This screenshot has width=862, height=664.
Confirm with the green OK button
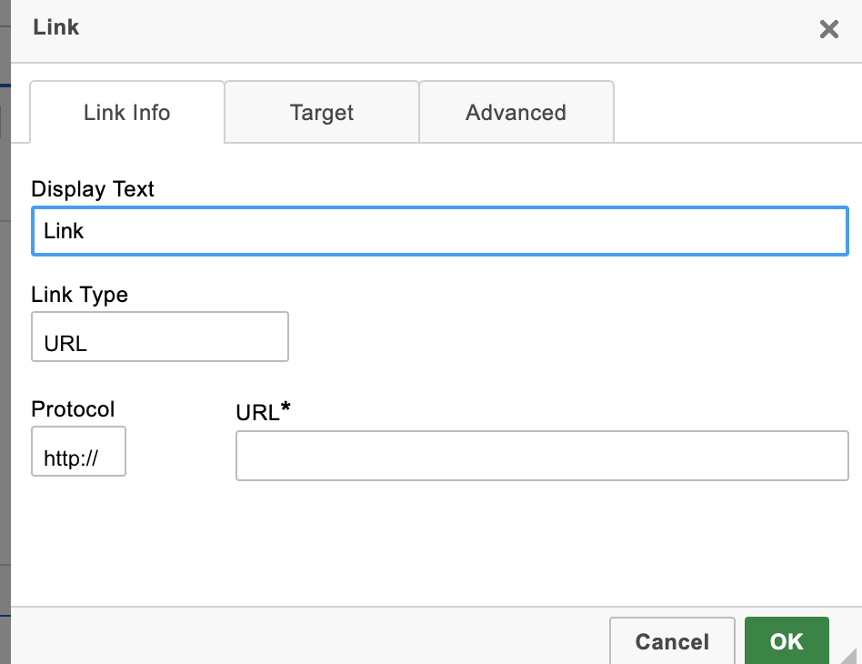787,641
